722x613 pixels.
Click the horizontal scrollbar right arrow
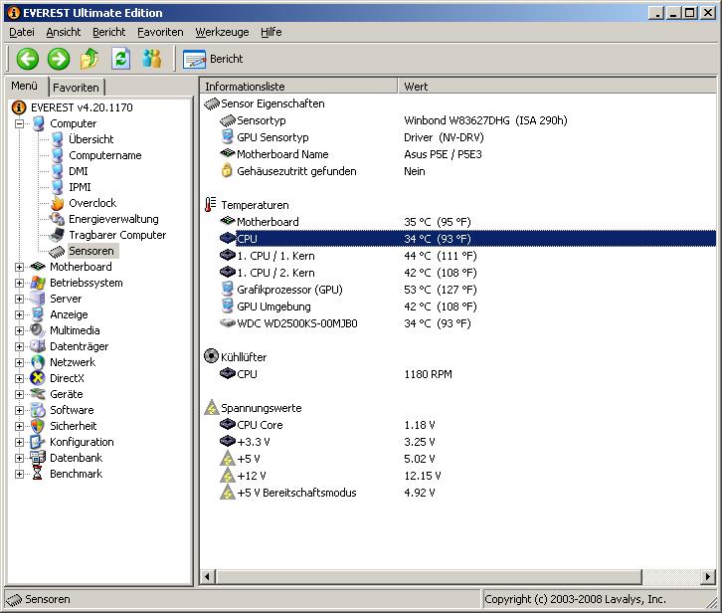pos(708,576)
